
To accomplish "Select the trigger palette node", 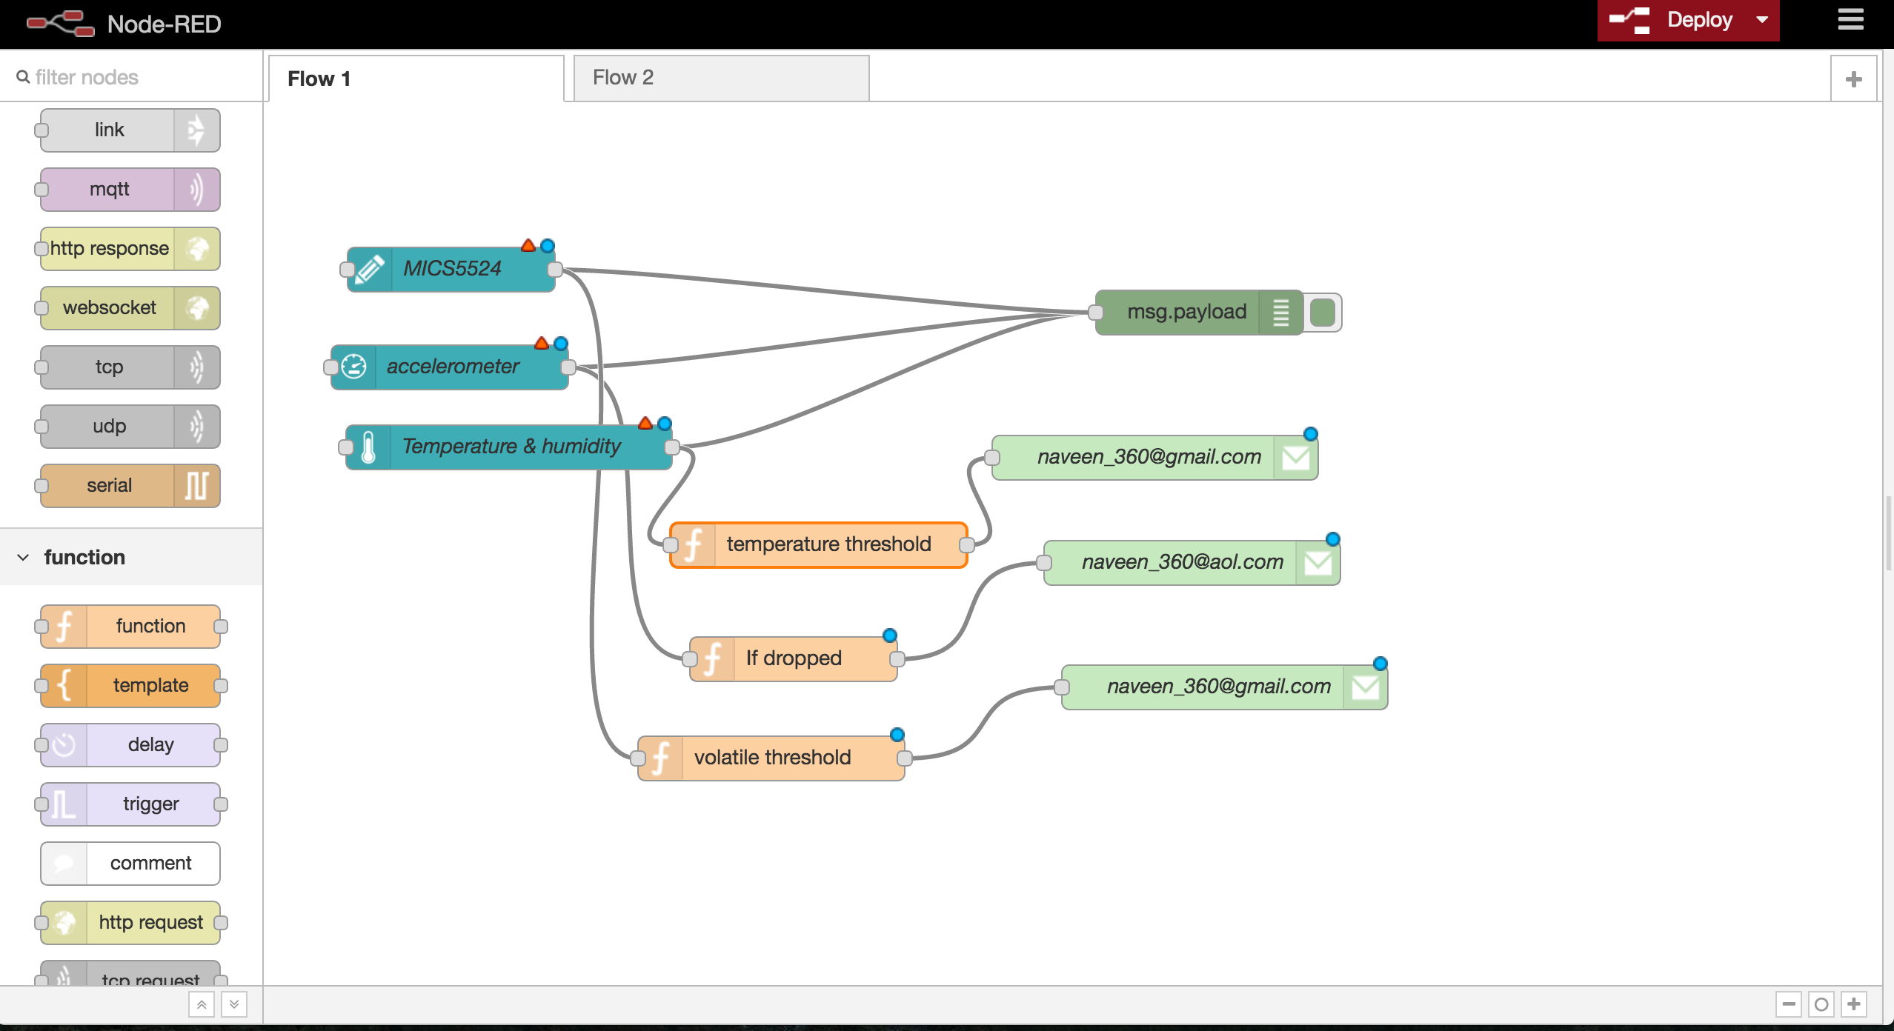I will [130, 804].
